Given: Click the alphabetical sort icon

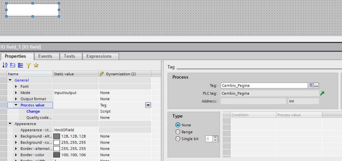Looking at the screenshot, I should click(5, 65).
